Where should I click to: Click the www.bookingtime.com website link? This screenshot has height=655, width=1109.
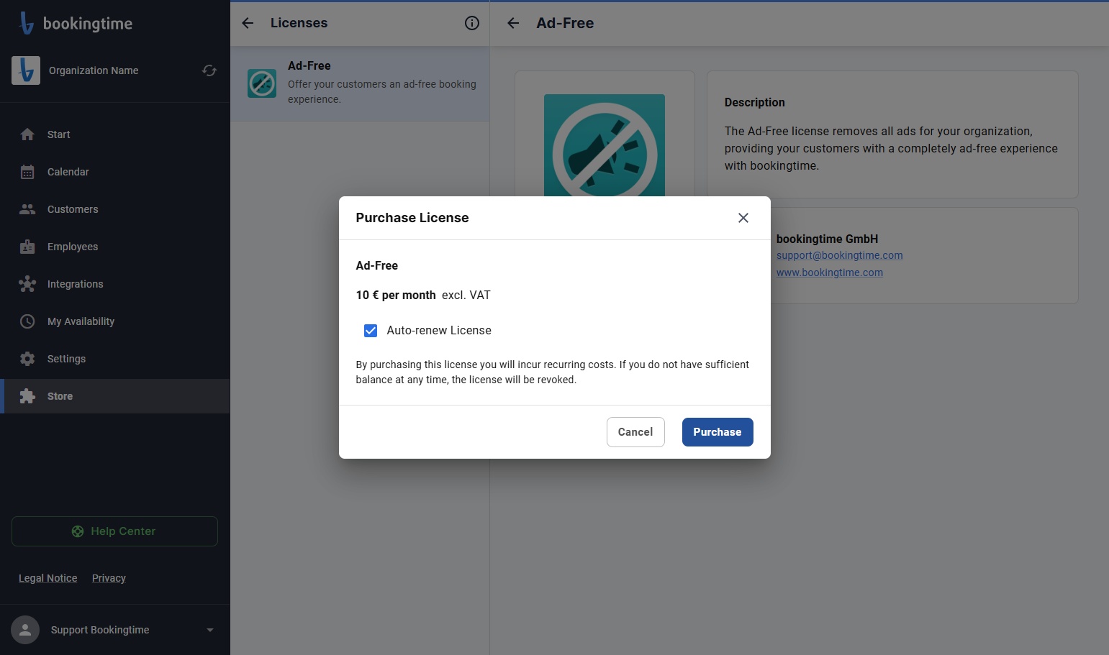click(829, 272)
